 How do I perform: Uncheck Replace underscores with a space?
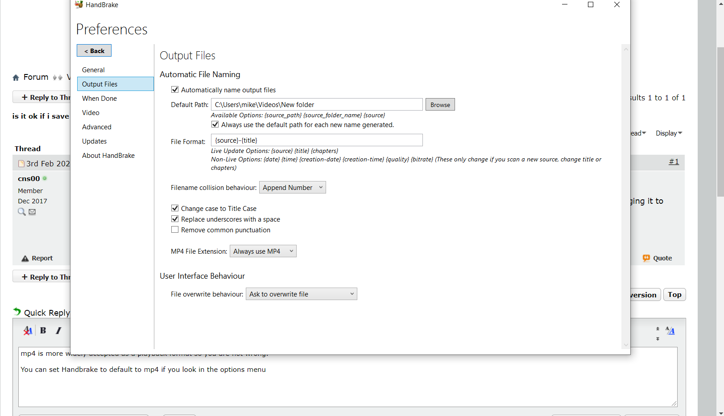tap(175, 219)
